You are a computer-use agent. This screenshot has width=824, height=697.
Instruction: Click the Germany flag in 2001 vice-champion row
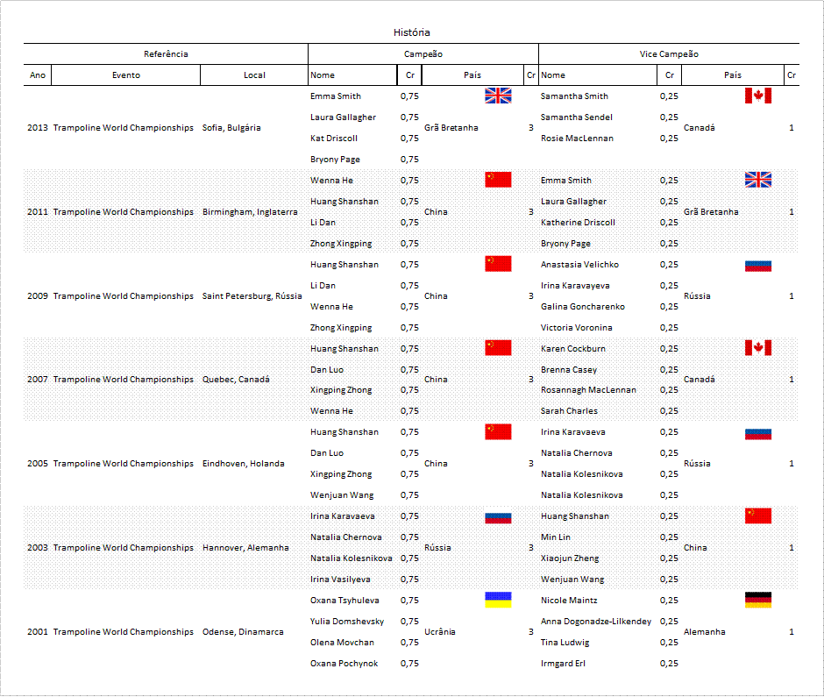(757, 601)
